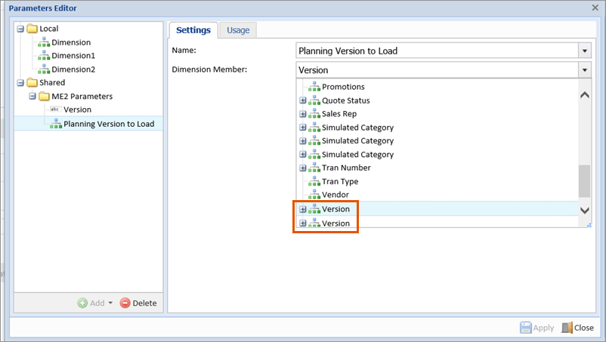The height and width of the screenshot is (342, 606).
Task: Click the ME2 Parameters folder label
Action: (82, 96)
